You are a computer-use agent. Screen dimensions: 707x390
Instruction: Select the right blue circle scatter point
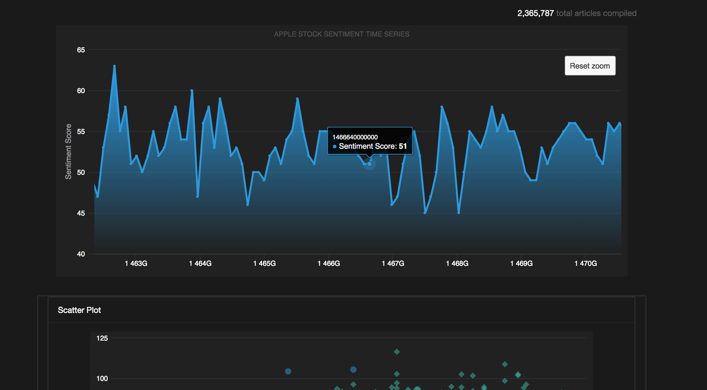[353, 369]
